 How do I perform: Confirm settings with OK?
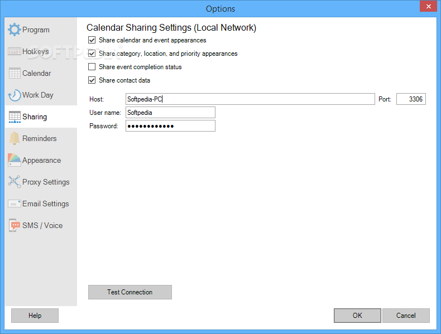coord(357,316)
